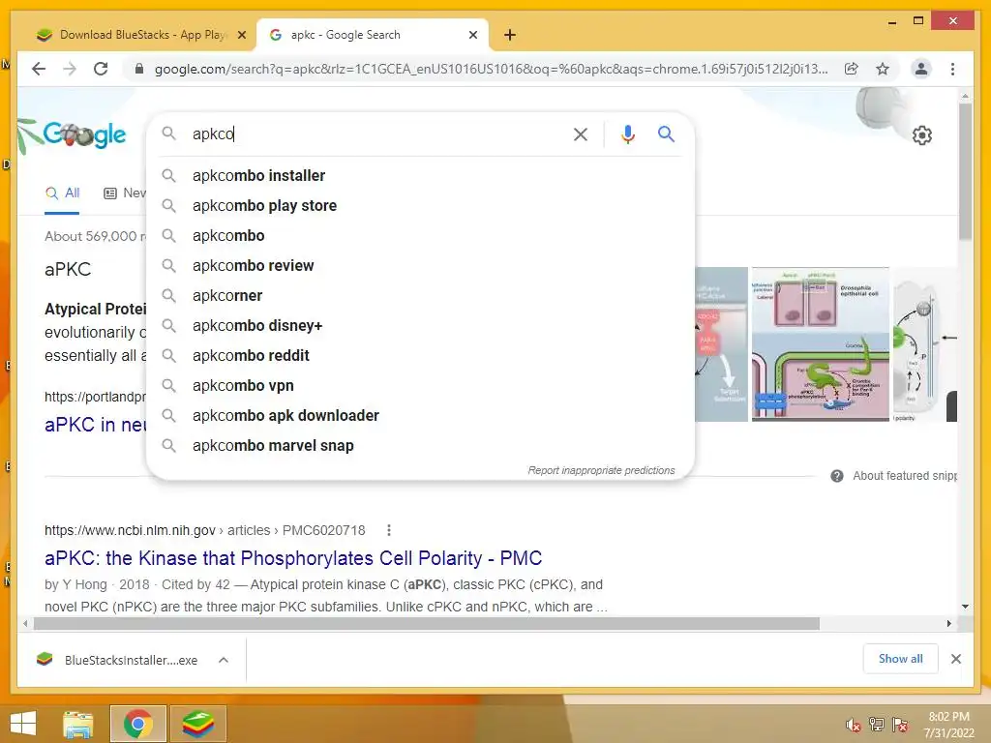
Task: Close the Download BlueStacks tab
Action: [x=241, y=35]
